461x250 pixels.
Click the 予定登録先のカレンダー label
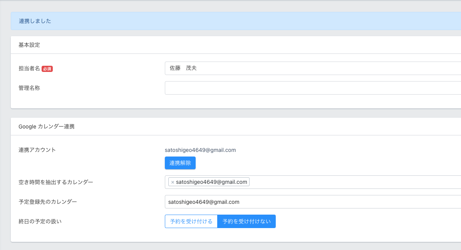point(48,202)
